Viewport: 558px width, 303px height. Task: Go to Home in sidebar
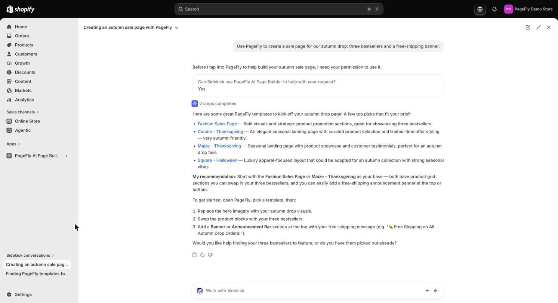coord(21,26)
